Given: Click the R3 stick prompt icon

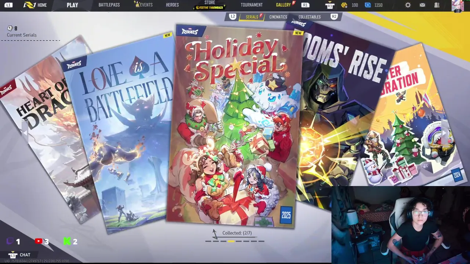Looking at the screenshot, I should pos(329,5).
